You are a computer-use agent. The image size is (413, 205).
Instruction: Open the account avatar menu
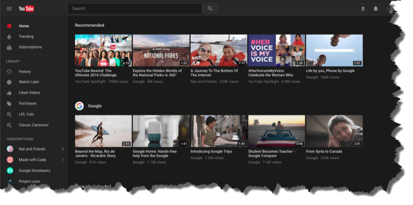391,9
